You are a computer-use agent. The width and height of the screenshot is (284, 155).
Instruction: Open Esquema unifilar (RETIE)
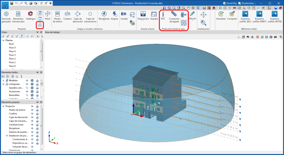[x=275, y=17]
